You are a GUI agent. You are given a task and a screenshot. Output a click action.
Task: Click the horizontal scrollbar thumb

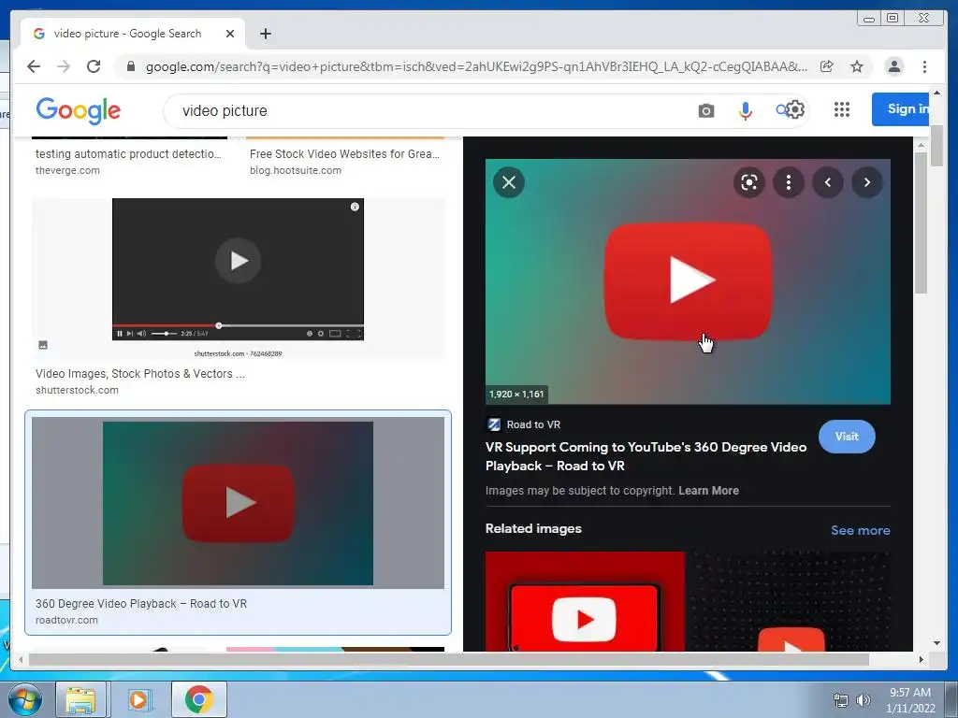pyautogui.click(x=448, y=659)
